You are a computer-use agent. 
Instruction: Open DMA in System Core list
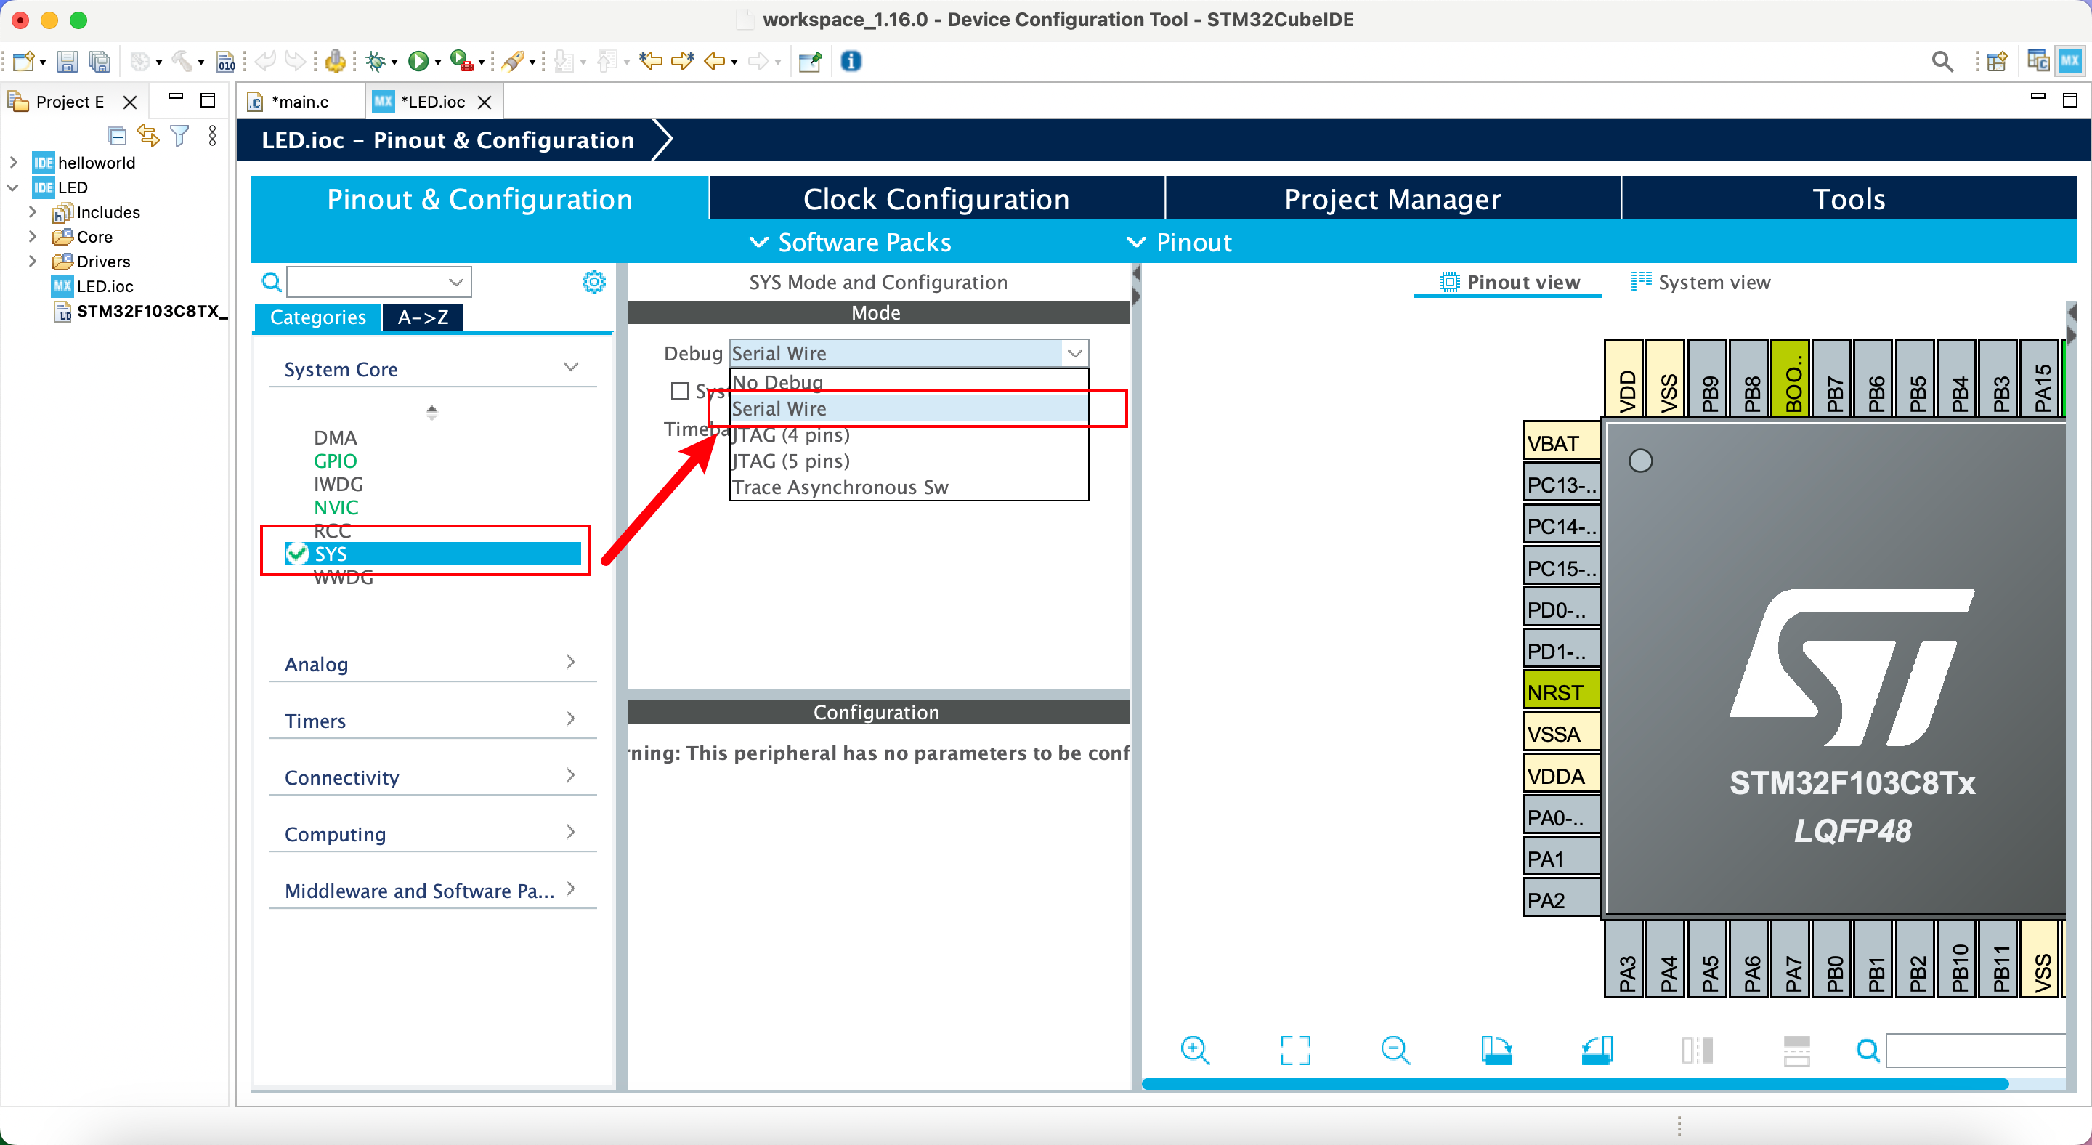click(x=336, y=437)
